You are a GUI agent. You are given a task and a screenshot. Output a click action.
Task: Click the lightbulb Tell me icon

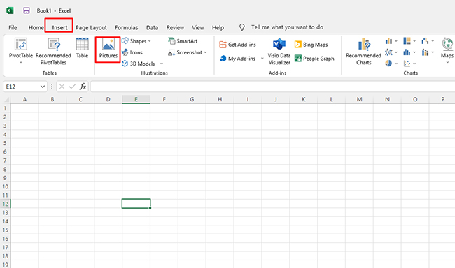tap(241, 27)
